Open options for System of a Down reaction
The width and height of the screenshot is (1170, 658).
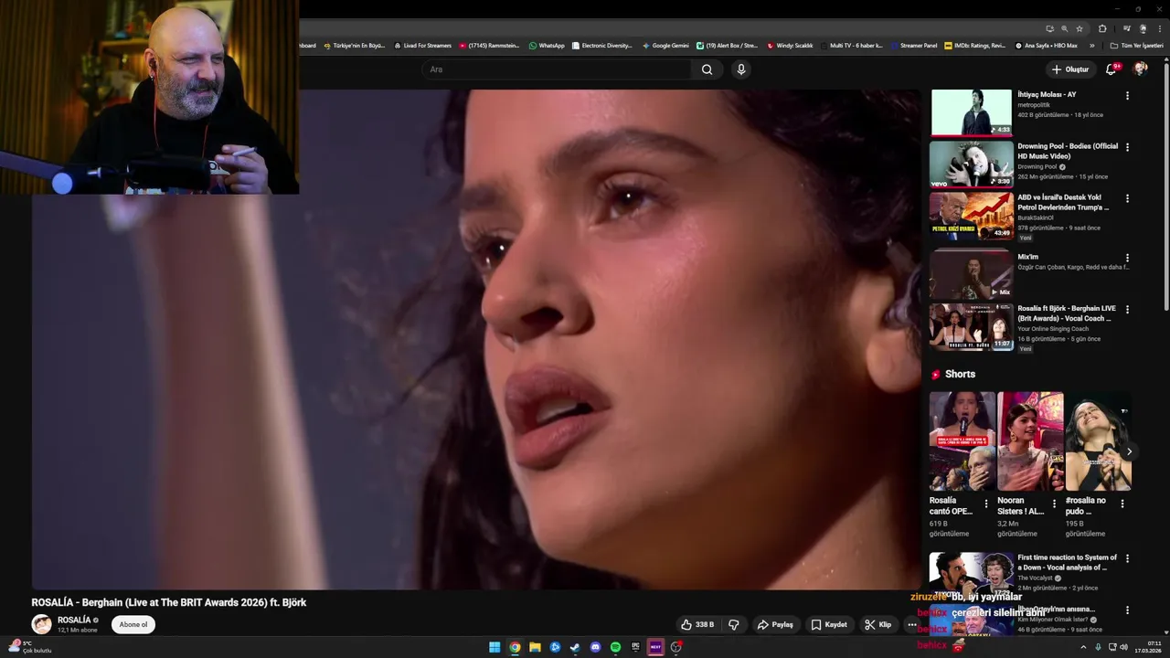(x=1127, y=558)
